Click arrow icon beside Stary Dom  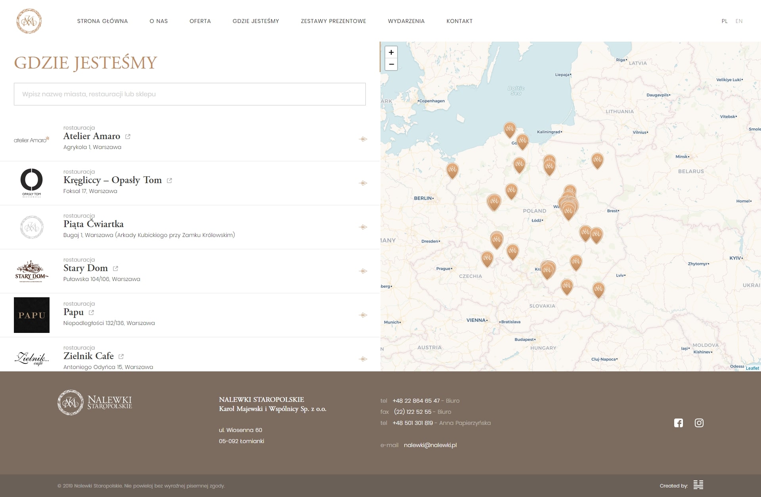click(x=363, y=271)
